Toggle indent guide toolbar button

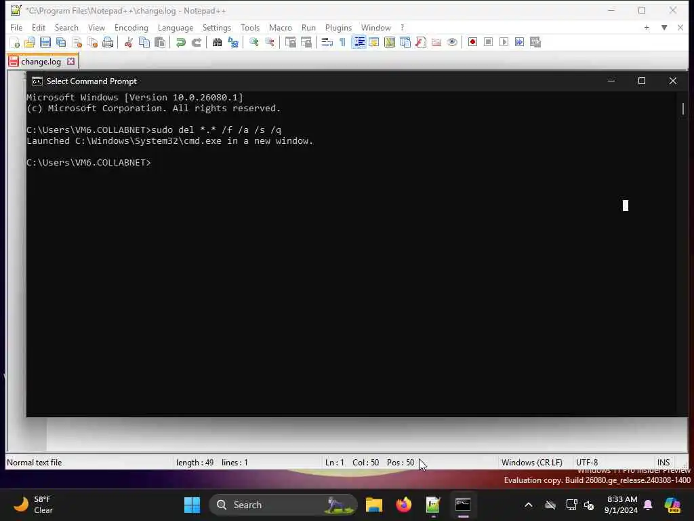(x=359, y=42)
